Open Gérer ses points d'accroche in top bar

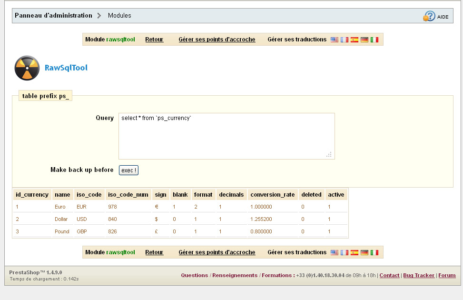coord(217,40)
